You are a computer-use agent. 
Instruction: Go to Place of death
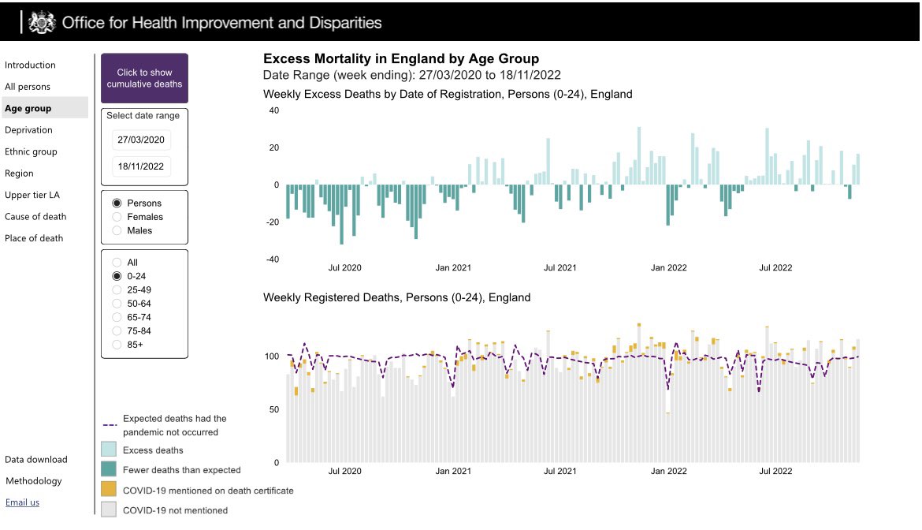click(x=34, y=238)
